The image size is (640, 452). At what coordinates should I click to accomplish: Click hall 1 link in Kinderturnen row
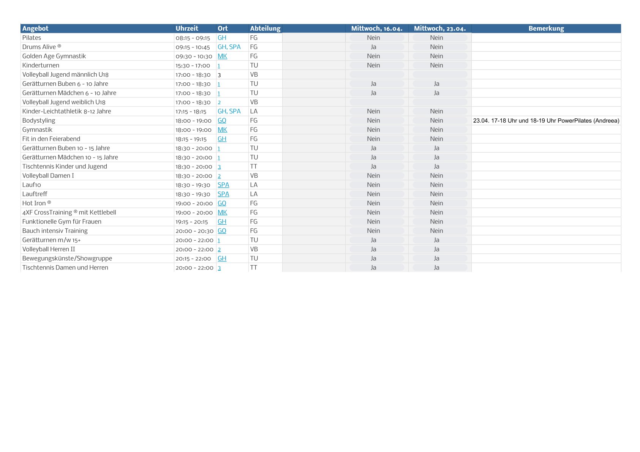(x=219, y=66)
